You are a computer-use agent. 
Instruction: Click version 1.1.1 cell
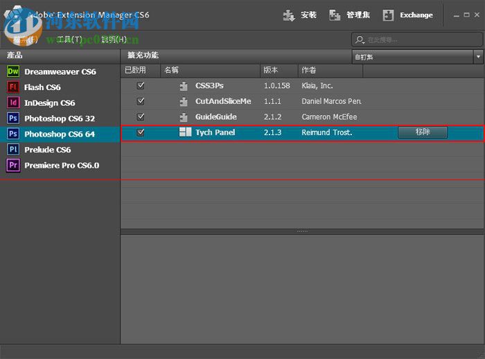(x=272, y=101)
